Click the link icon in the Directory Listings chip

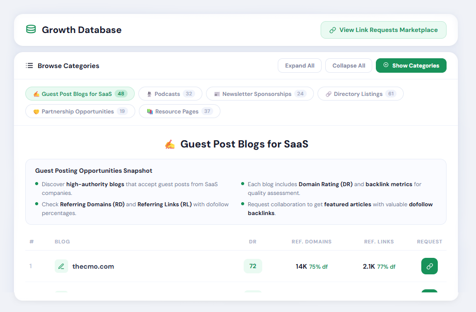328,94
